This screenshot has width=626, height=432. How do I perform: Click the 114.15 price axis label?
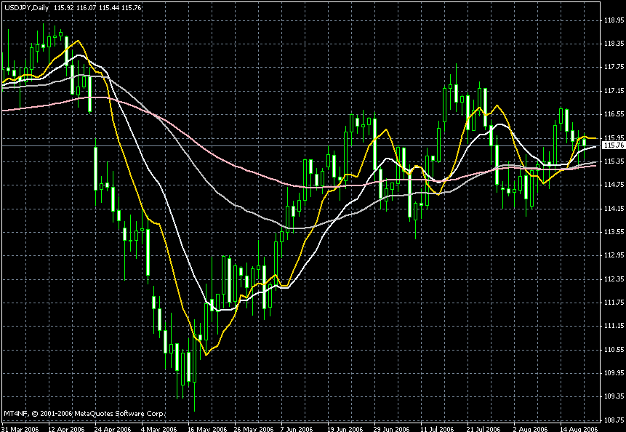click(614, 209)
